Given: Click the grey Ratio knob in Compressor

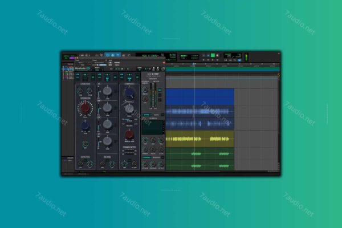Looking at the screenshot, I should (129, 109).
